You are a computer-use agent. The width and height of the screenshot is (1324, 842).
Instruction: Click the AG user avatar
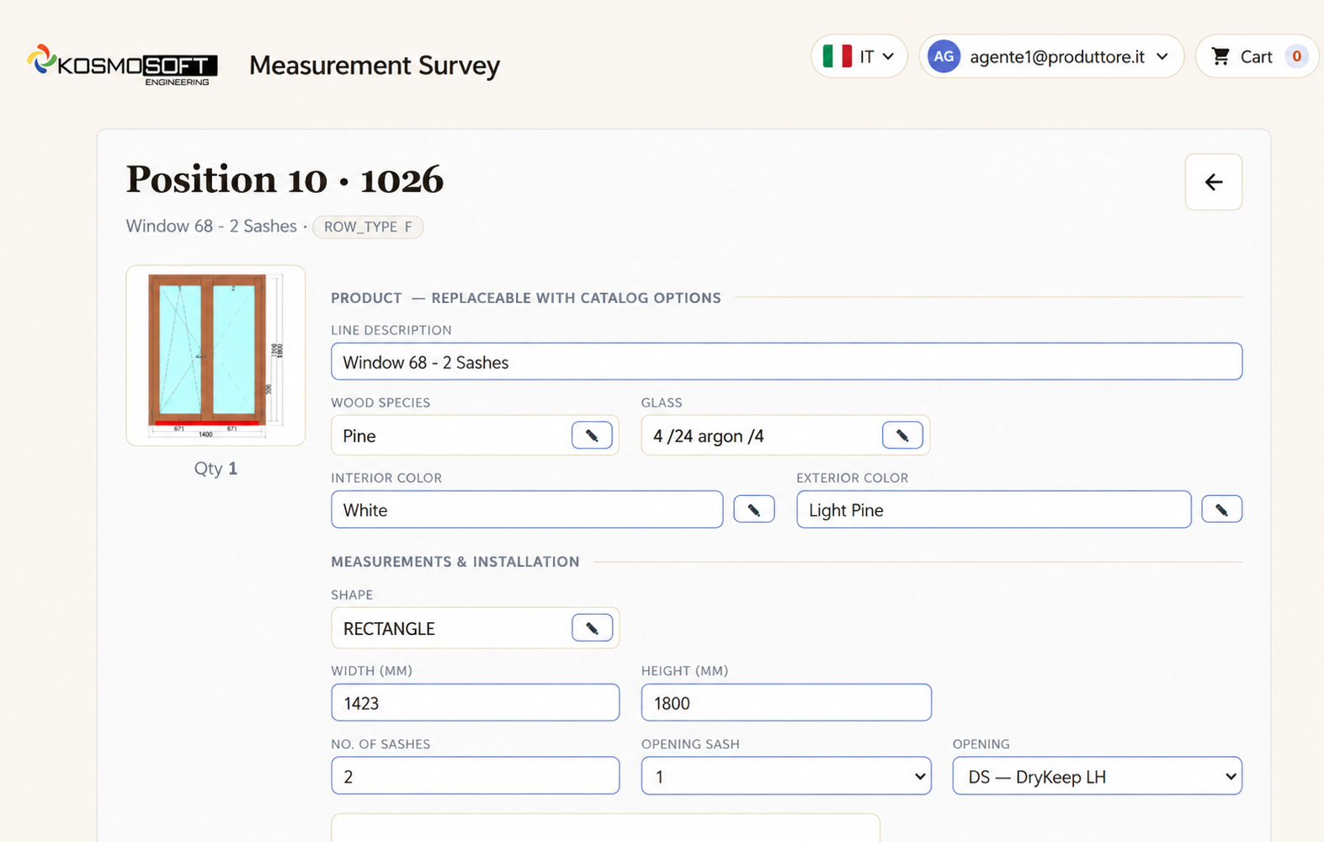(x=944, y=56)
